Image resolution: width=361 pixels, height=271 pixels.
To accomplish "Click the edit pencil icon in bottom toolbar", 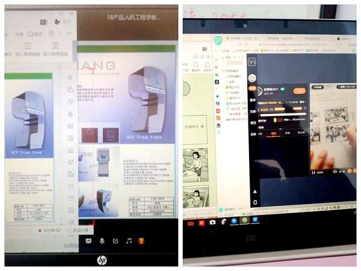I will [115, 241].
